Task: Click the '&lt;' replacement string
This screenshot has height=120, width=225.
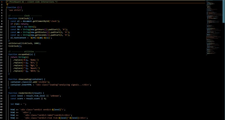Action: 33,63
